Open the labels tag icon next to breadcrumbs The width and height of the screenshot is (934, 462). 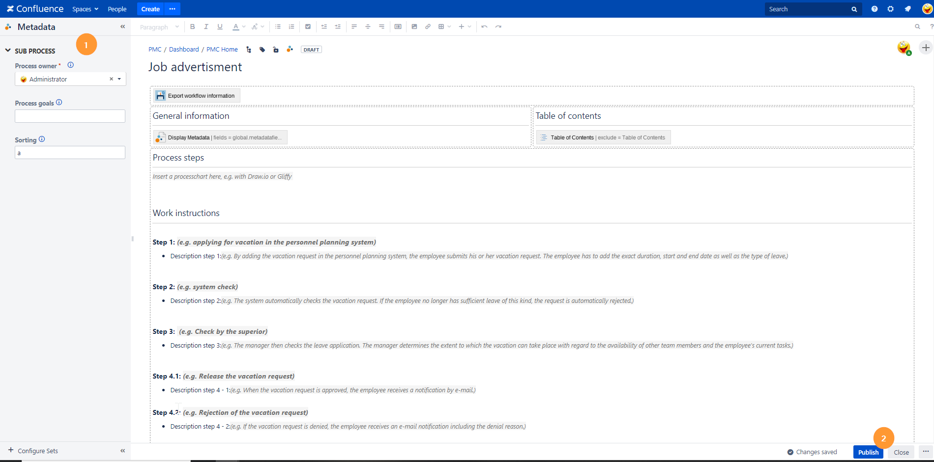[x=263, y=49]
